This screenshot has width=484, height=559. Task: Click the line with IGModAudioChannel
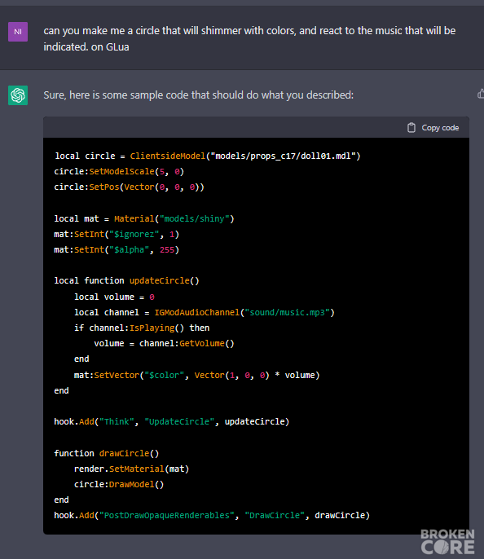click(x=205, y=313)
